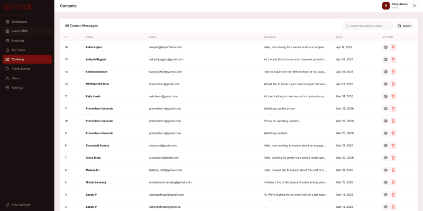Click the MESSAGE column header
This screenshot has height=211, width=423.
270,37
